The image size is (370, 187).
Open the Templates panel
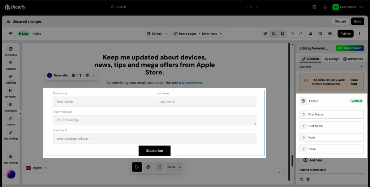11,51
